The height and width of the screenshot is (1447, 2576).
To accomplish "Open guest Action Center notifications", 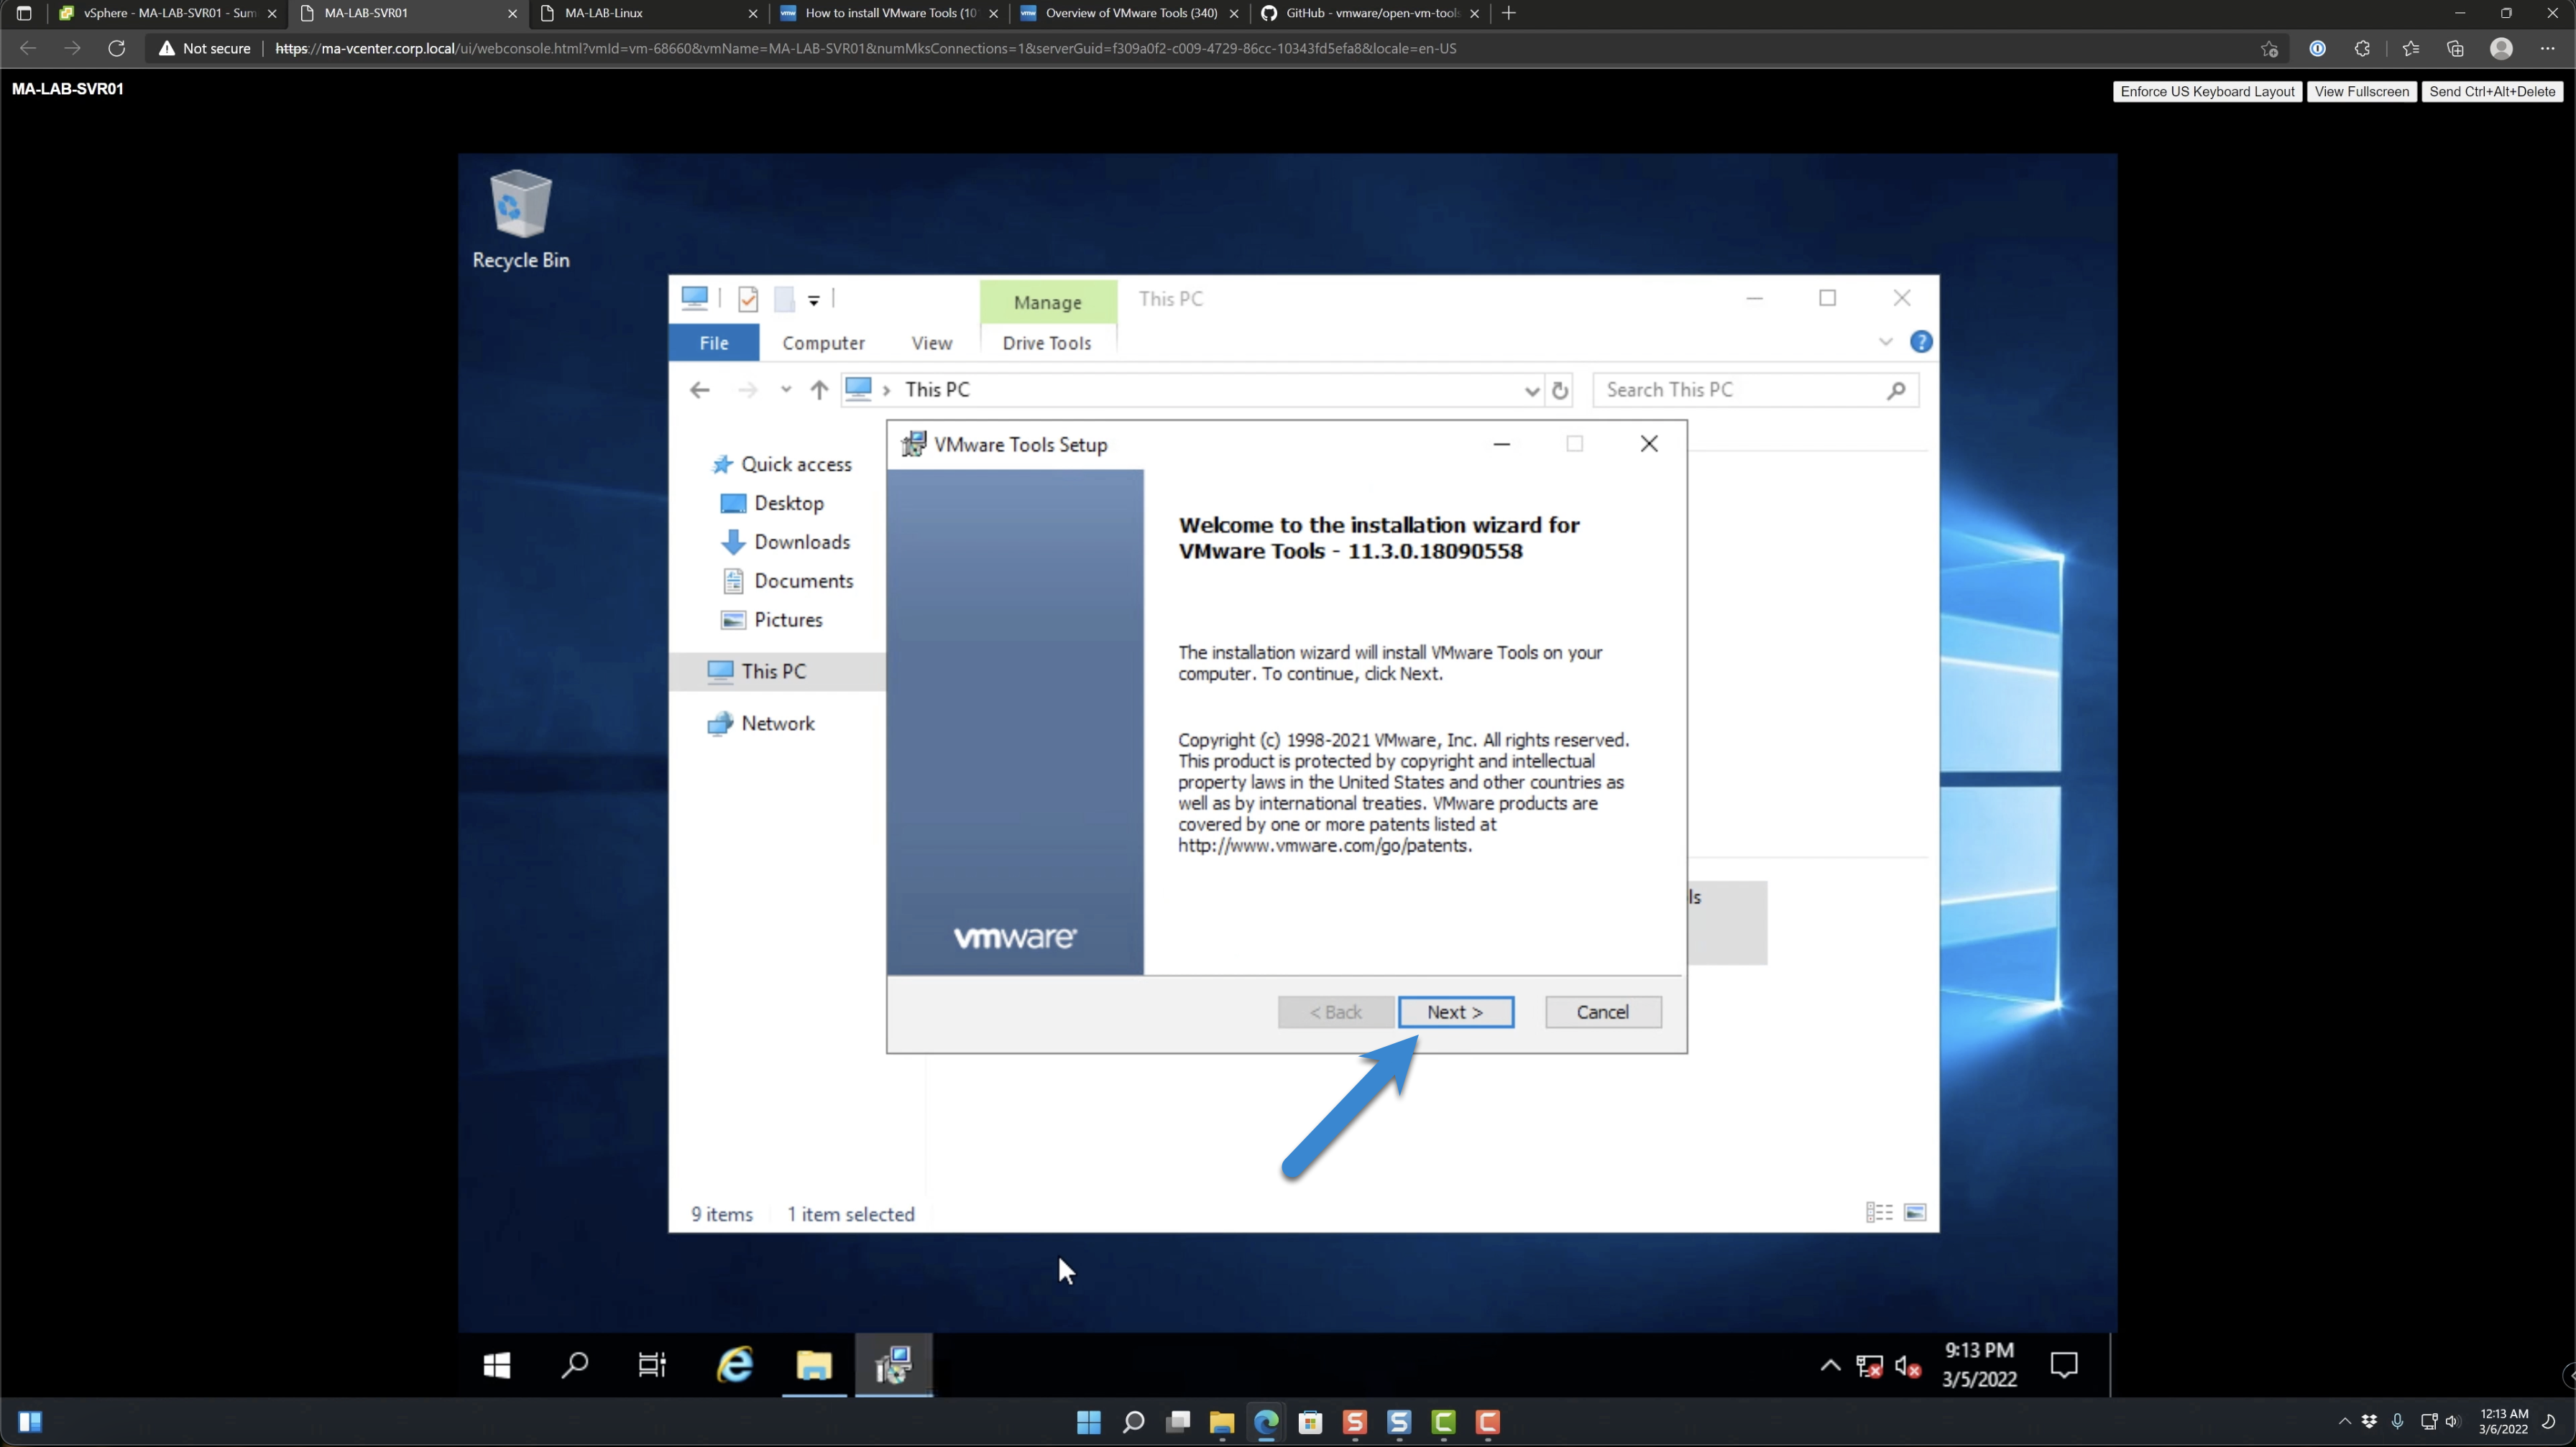I will (2064, 1365).
